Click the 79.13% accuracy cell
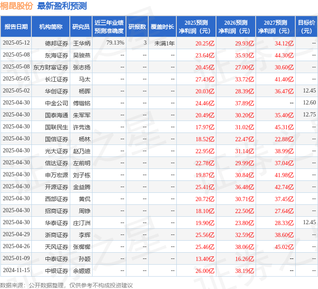318x289 pixels. 115,43
